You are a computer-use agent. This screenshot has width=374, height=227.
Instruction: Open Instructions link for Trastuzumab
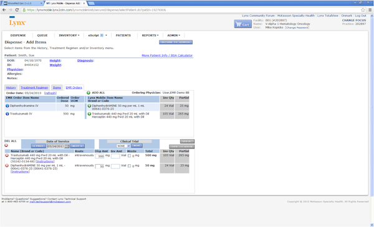click(x=45, y=162)
